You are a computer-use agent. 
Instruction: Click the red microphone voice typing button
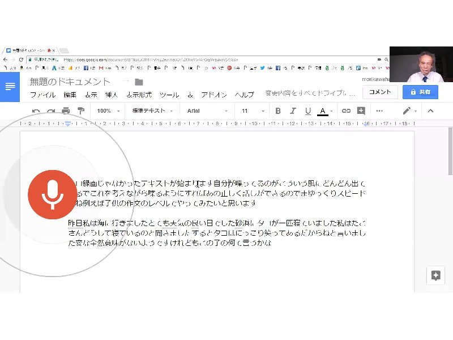pyautogui.click(x=52, y=194)
